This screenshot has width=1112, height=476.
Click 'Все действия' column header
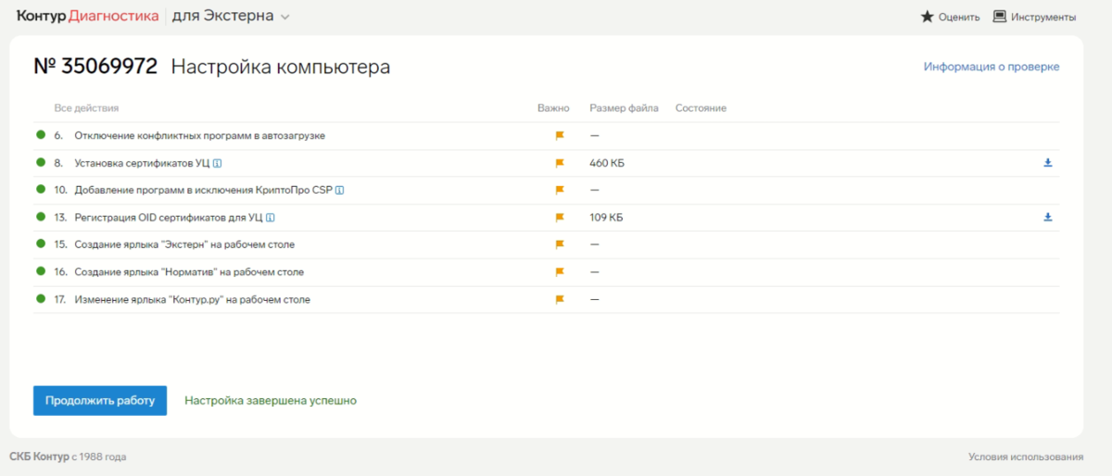point(86,108)
